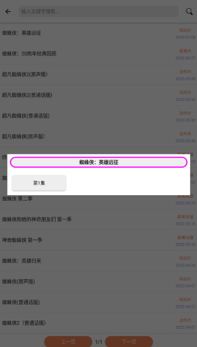
Task: Open 超凡蜘蛛侠2(普通话版) result
Action: click(x=98, y=95)
